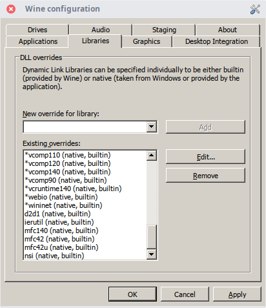This screenshot has width=266, height=308.
Task: Select the Desktop Integration tab
Action: 216,41
